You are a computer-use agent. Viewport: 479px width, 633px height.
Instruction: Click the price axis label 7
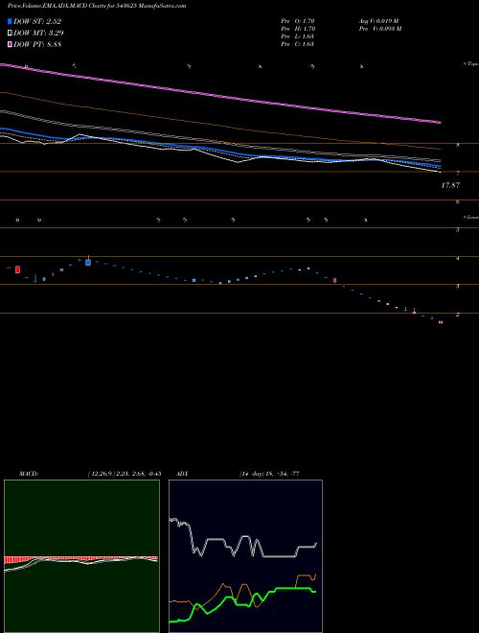click(458, 174)
